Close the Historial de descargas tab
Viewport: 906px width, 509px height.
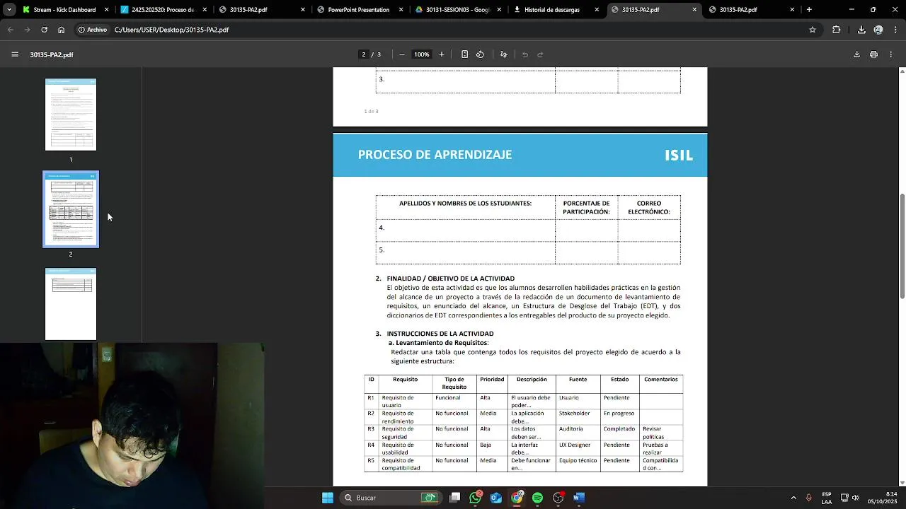tap(597, 10)
